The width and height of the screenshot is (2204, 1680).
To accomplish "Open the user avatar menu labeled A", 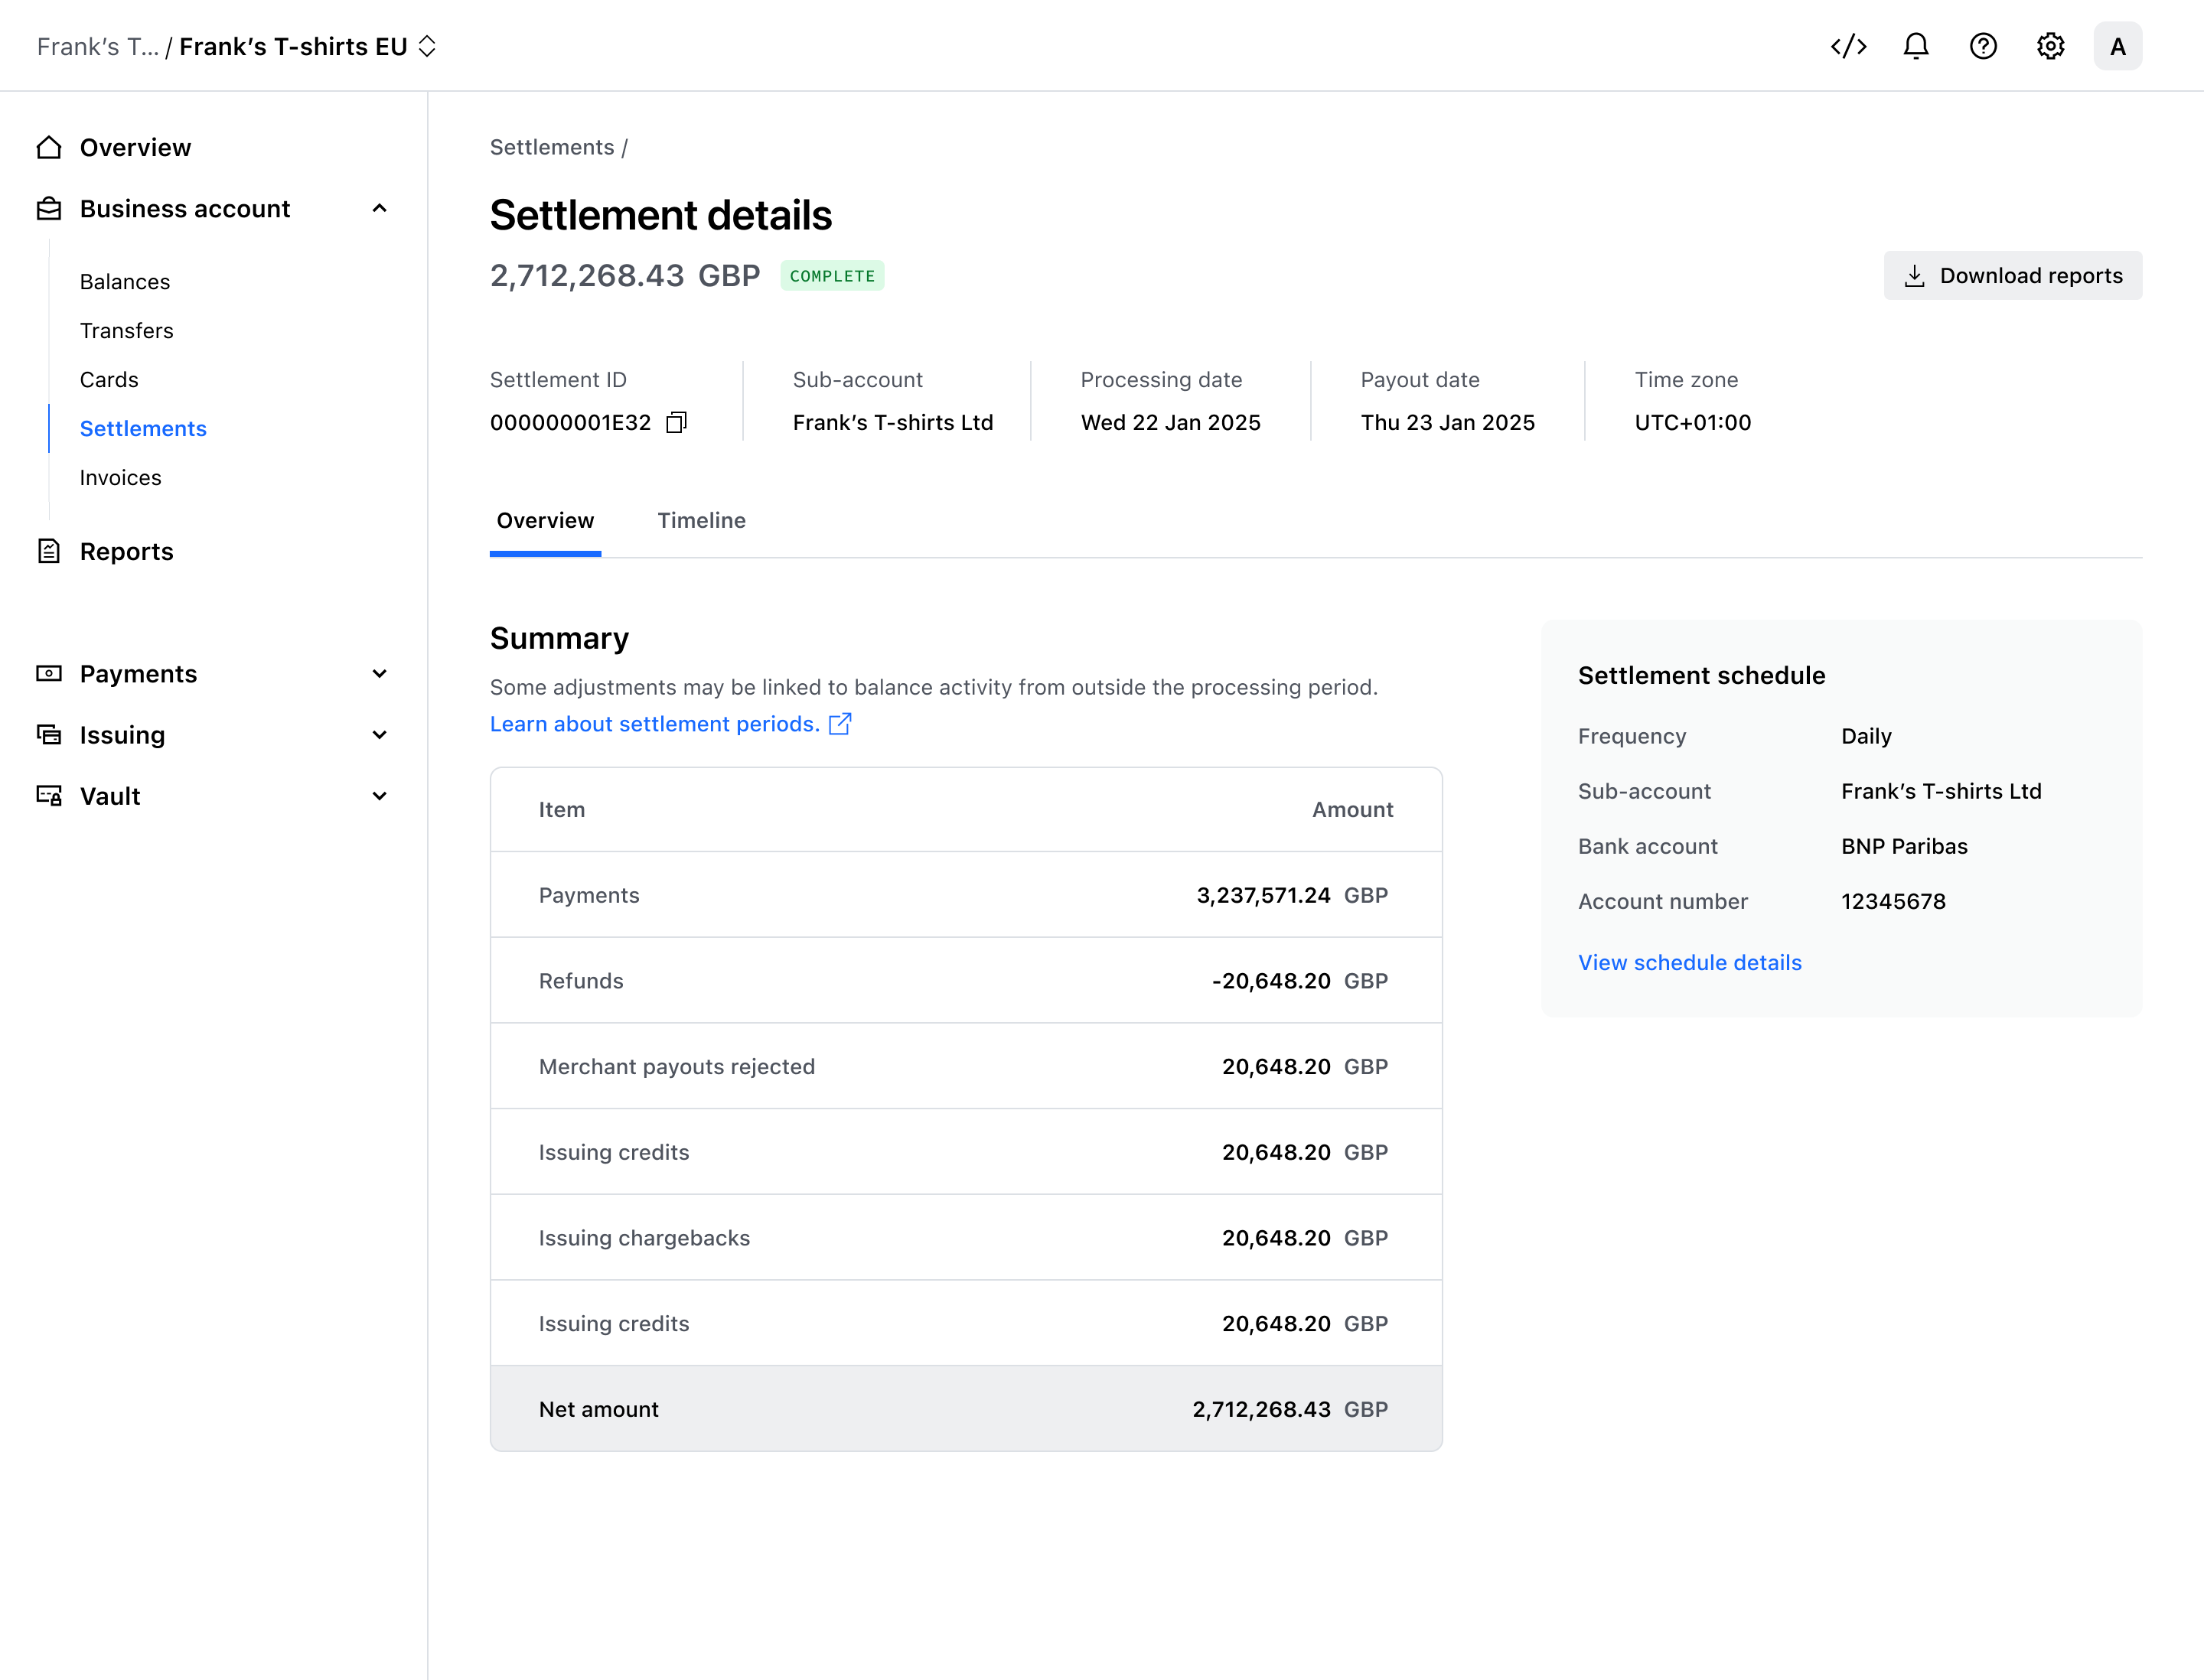I will pyautogui.click(x=2117, y=46).
